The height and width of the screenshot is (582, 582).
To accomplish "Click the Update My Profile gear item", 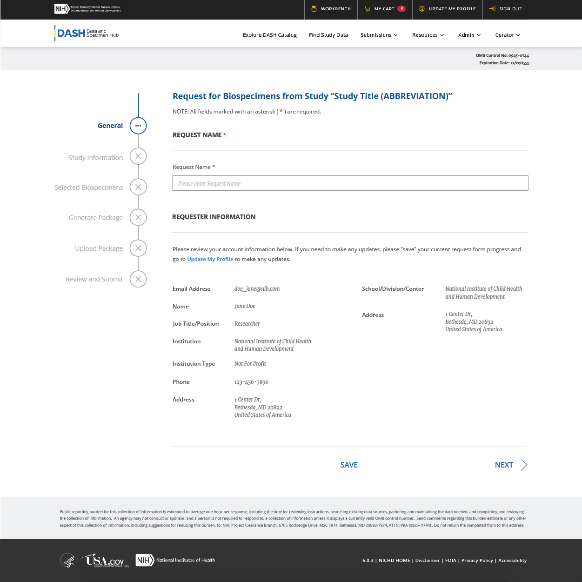I will [447, 9].
